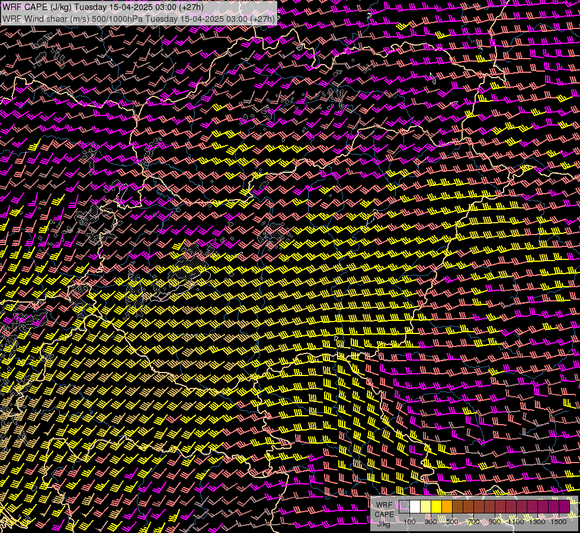Click the 500 value on the legend scale

tap(452, 522)
